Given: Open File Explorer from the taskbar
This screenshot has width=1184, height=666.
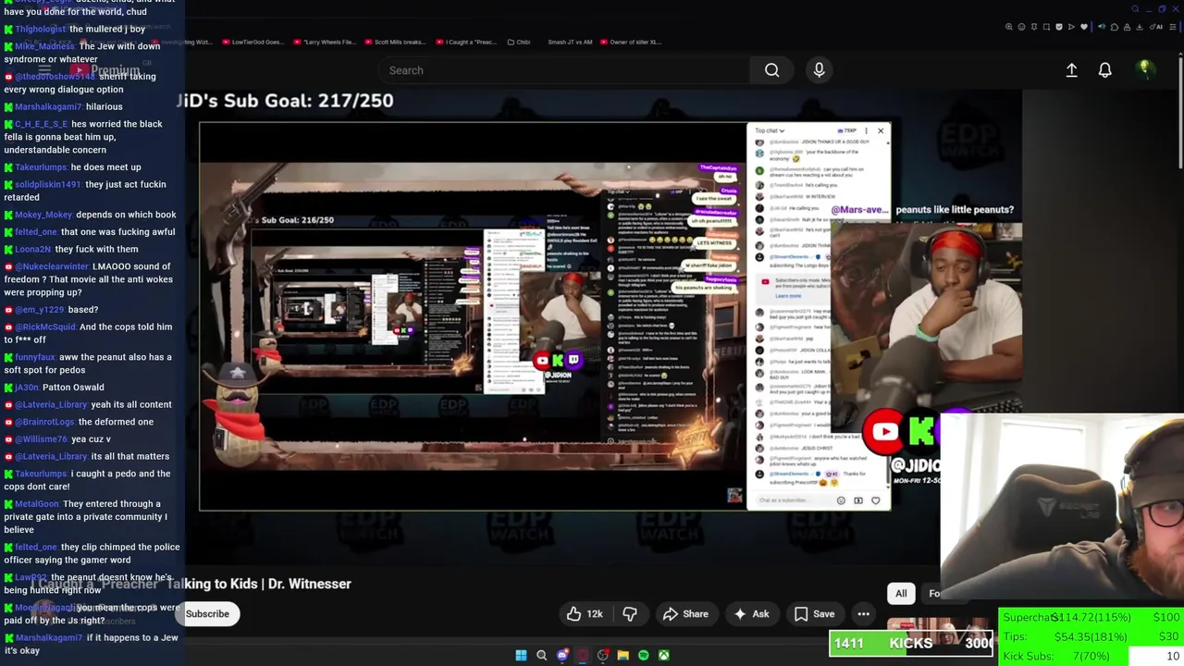Looking at the screenshot, I should click(623, 655).
